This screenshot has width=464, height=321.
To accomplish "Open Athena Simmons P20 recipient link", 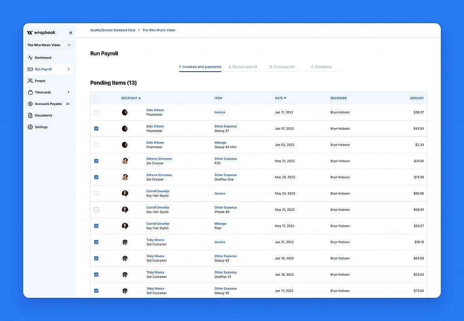I will 159,159.
